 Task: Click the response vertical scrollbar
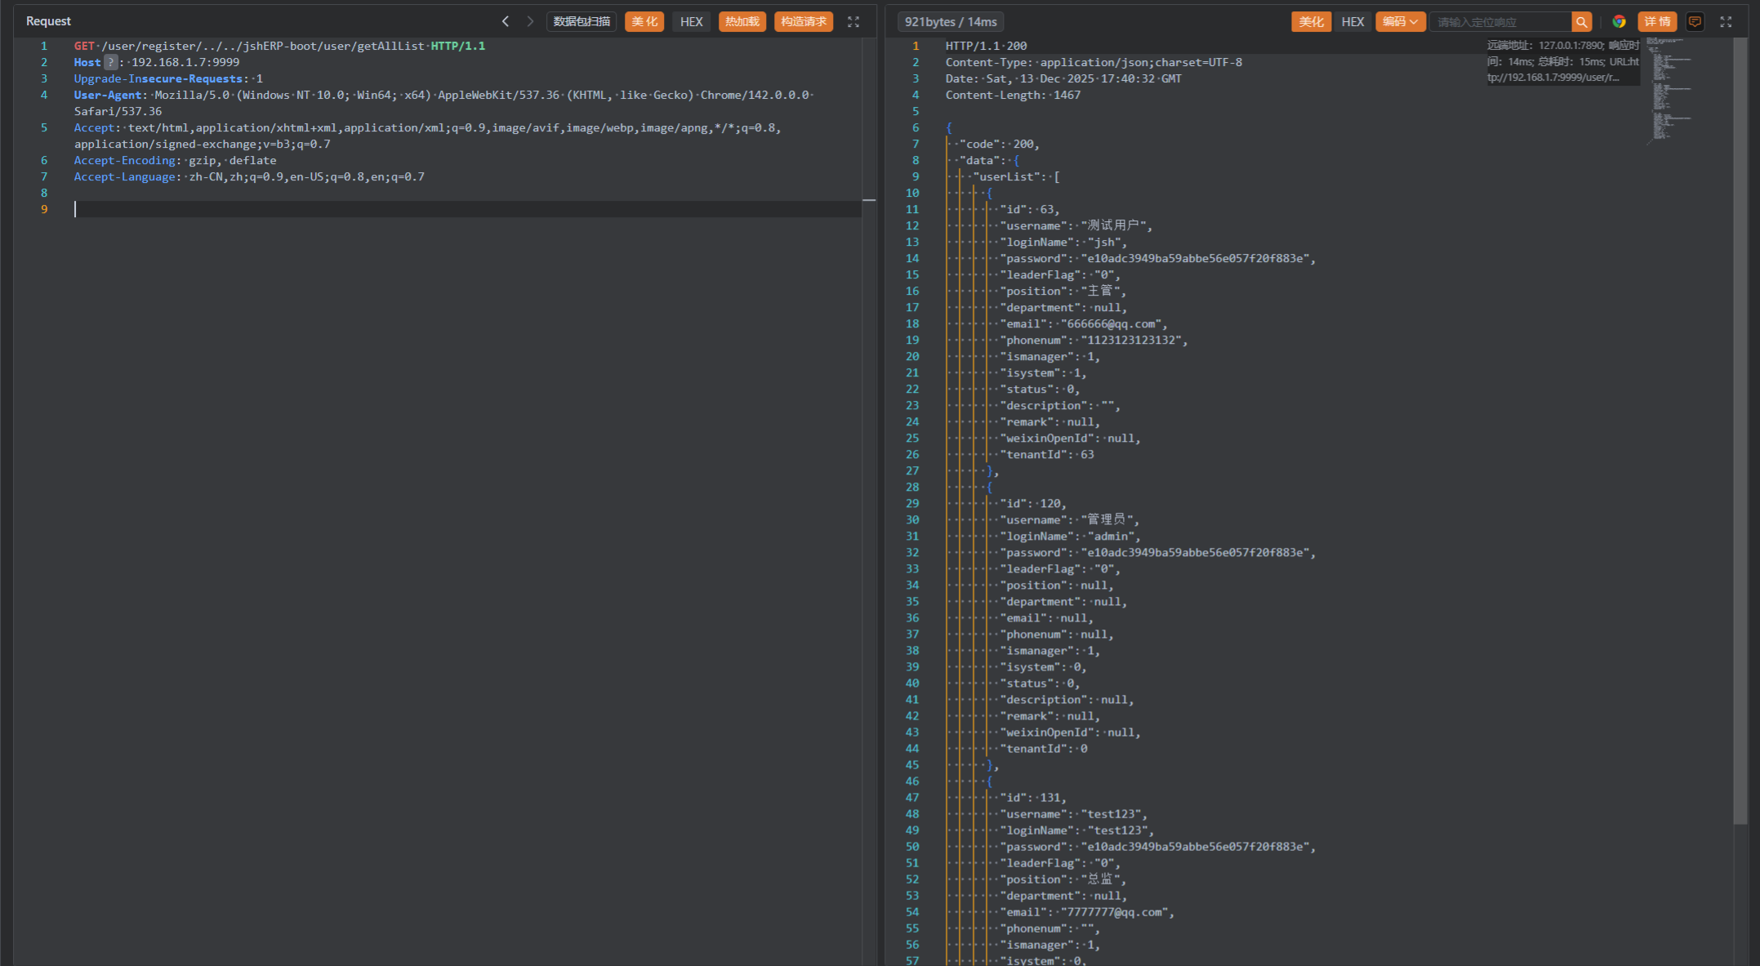pyautogui.click(x=1740, y=408)
